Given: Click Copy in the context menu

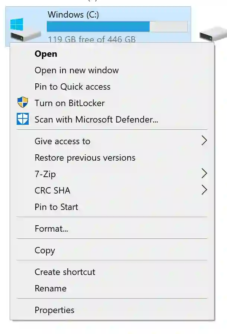Looking at the screenshot, I should click(x=45, y=250).
